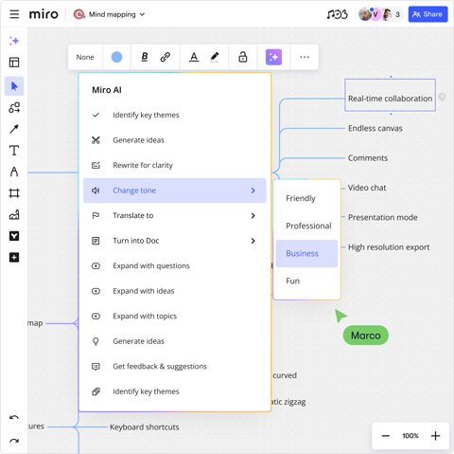Toggle bold formatting
The height and width of the screenshot is (454, 454).
click(145, 57)
